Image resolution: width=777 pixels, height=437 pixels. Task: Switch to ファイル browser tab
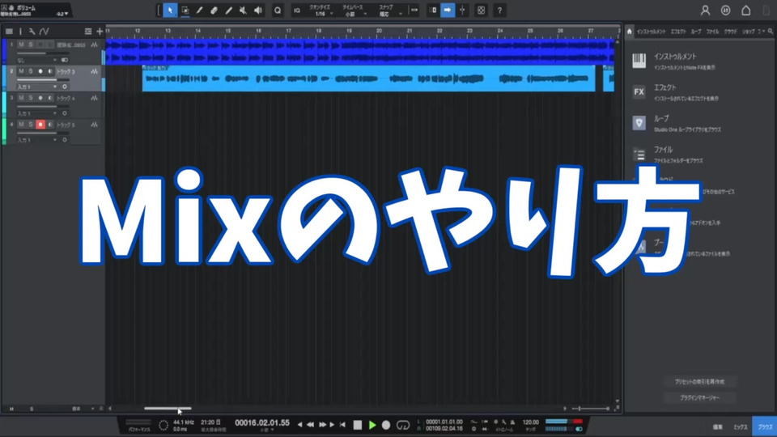click(x=712, y=32)
